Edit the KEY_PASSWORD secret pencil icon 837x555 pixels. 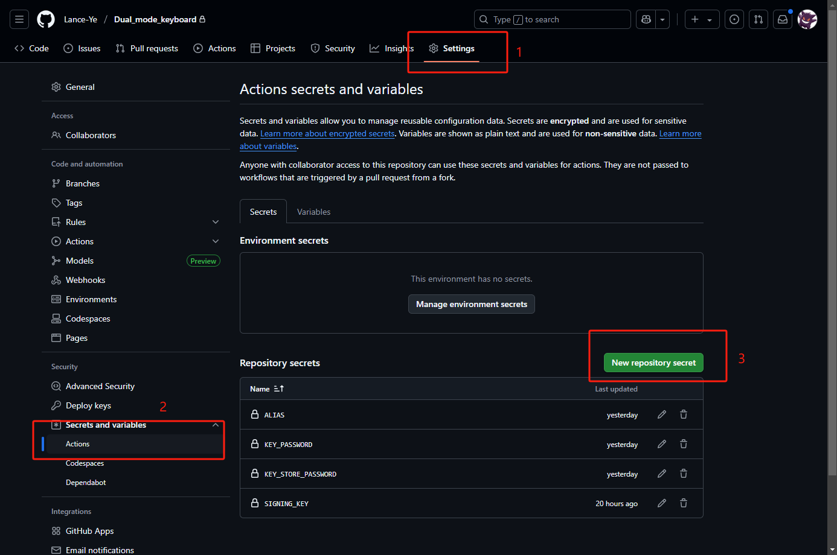pos(661,444)
